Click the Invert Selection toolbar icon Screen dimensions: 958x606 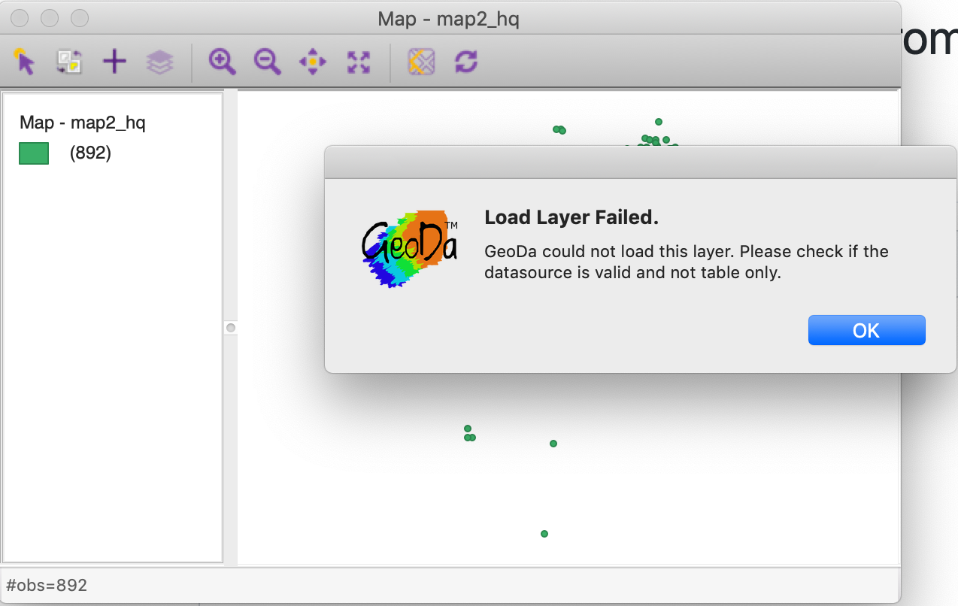click(69, 62)
